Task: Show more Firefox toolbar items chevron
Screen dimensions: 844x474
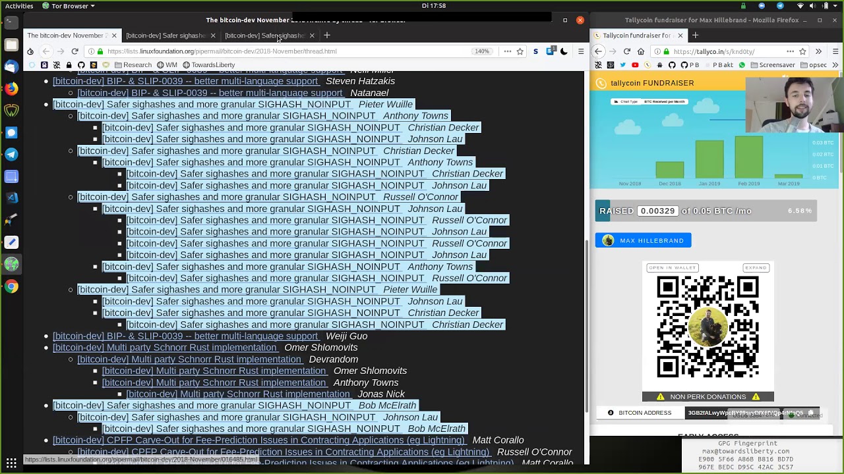Action: click(x=818, y=51)
